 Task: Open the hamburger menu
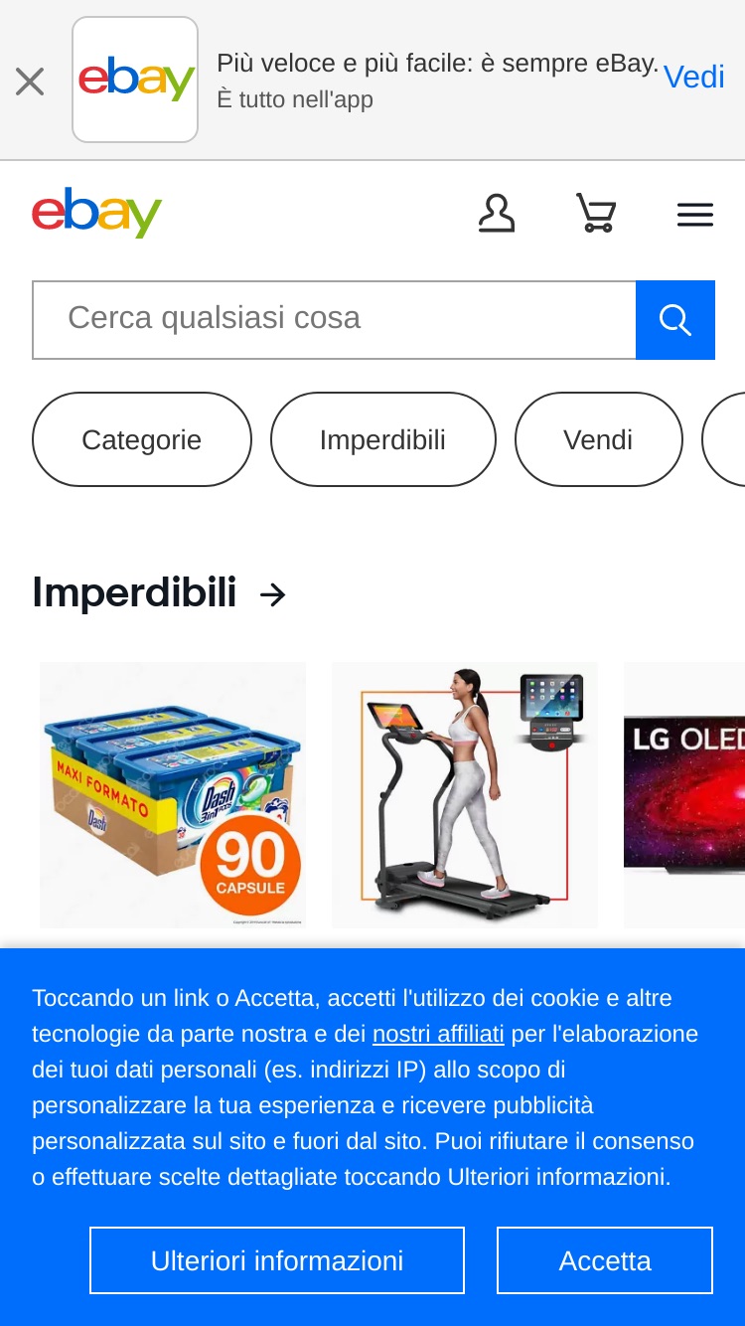(x=695, y=215)
